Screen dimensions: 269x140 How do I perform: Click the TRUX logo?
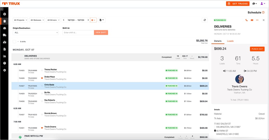pyautogui.click(x=11, y=4)
